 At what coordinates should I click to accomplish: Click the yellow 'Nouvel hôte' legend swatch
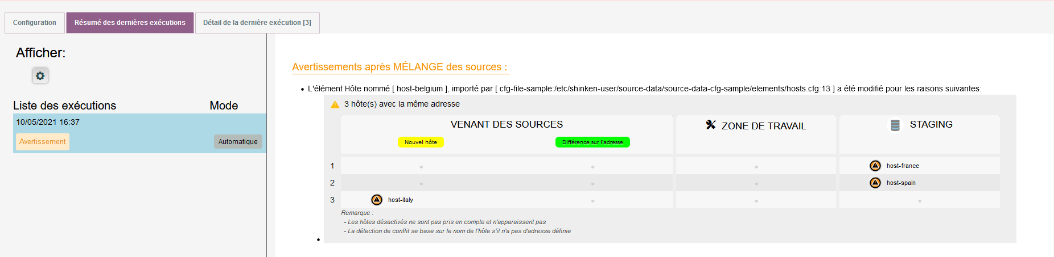[421, 142]
